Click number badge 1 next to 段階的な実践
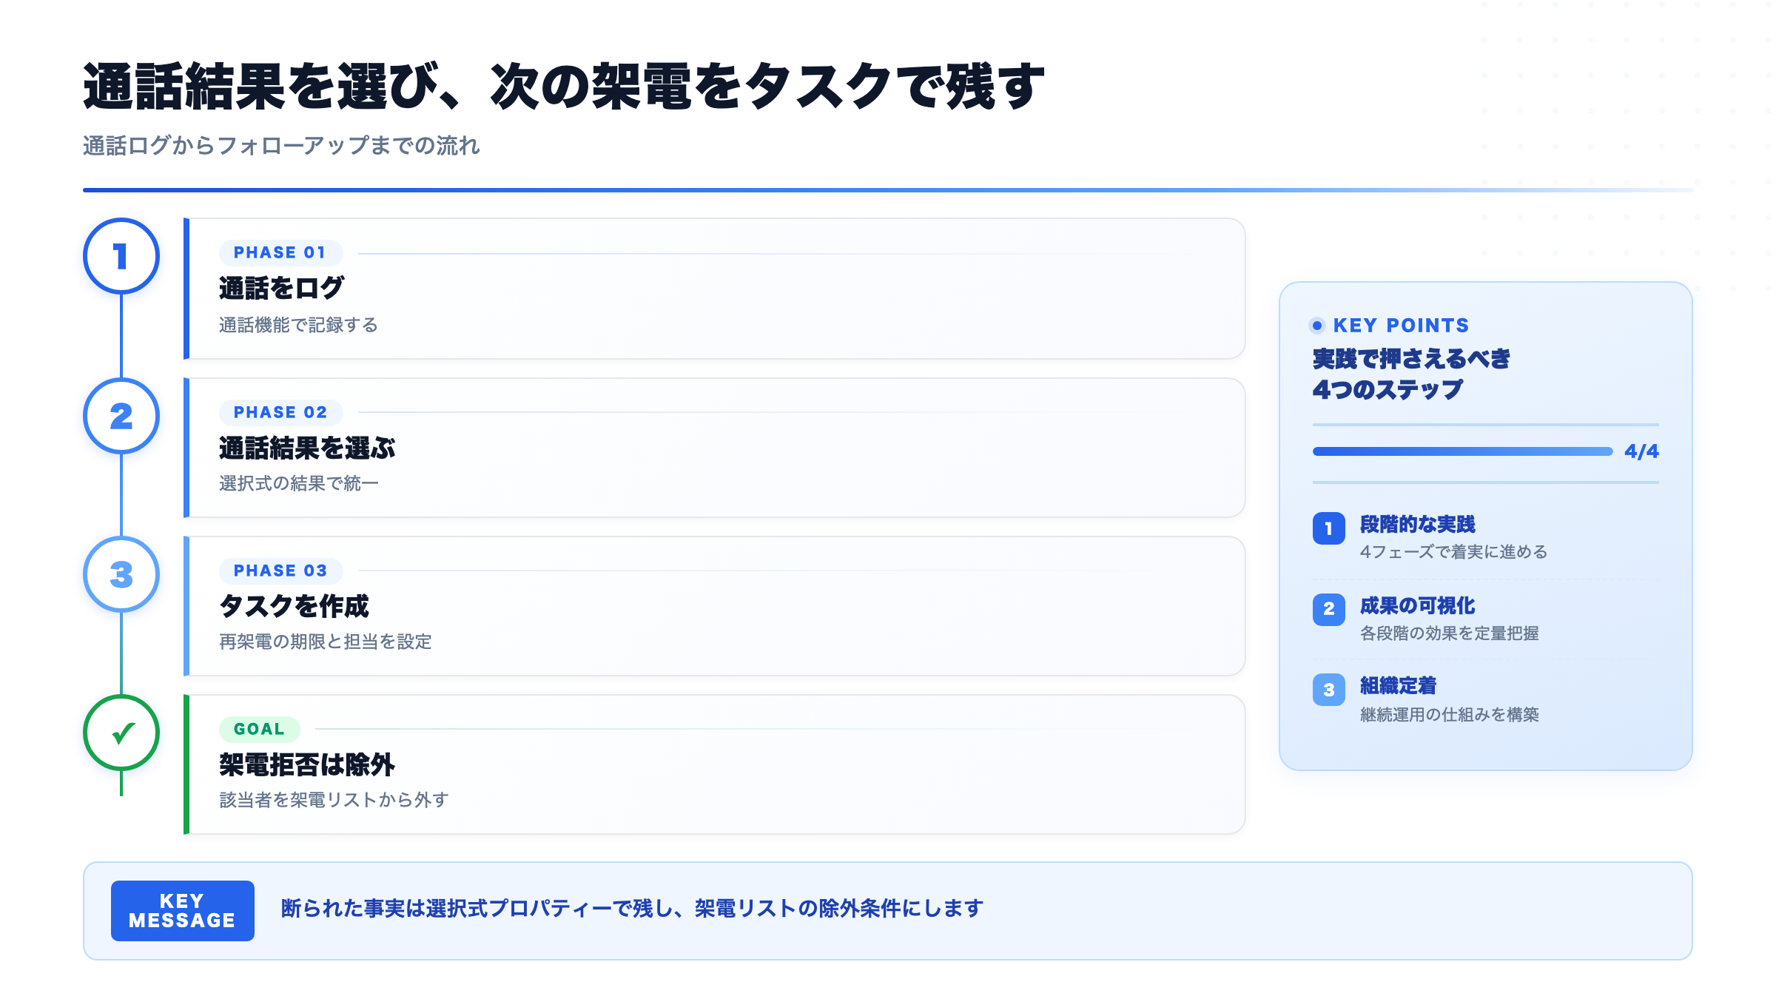 click(1329, 528)
